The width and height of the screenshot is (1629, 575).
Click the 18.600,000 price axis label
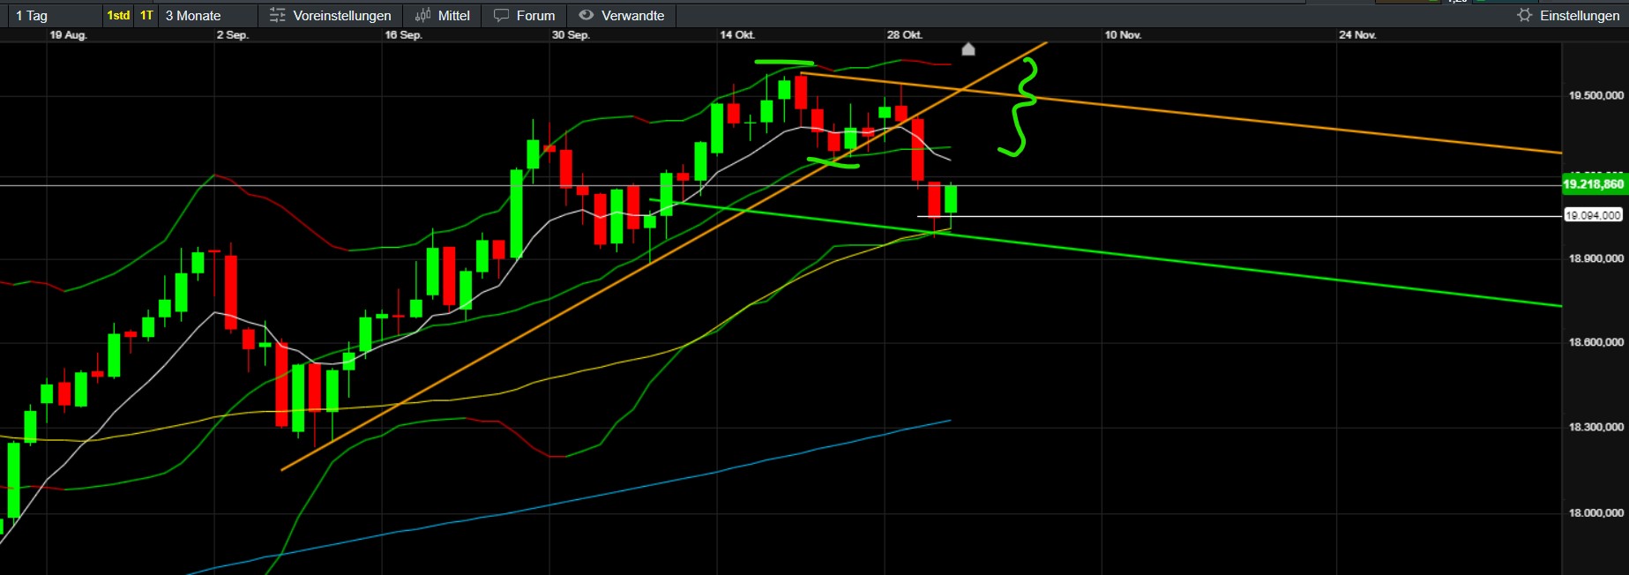pos(1595,342)
